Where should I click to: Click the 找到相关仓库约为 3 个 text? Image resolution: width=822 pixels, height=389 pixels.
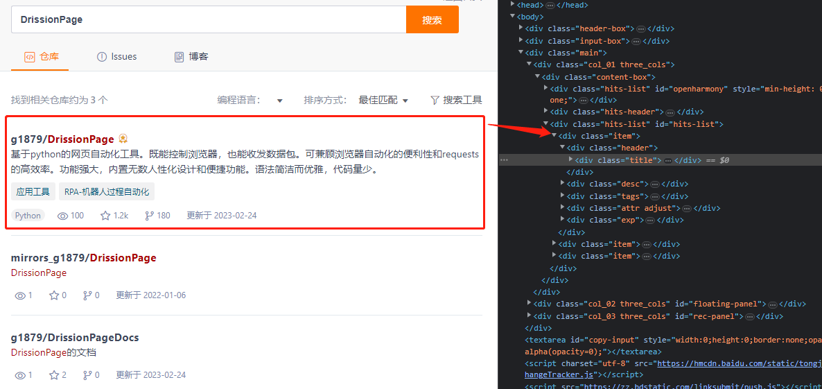59,100
